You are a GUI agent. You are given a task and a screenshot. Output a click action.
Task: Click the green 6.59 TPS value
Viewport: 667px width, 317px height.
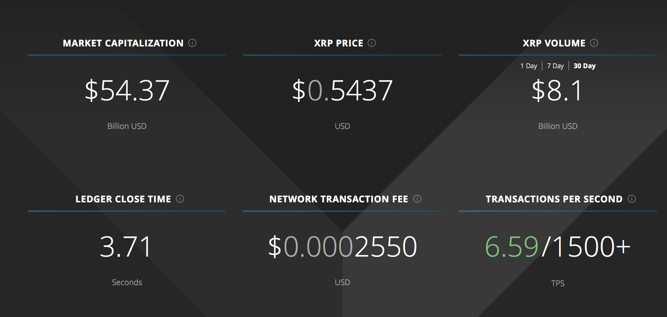pos(512,247)
